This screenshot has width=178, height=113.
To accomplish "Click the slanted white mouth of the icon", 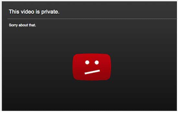I will tap(92, 72).
